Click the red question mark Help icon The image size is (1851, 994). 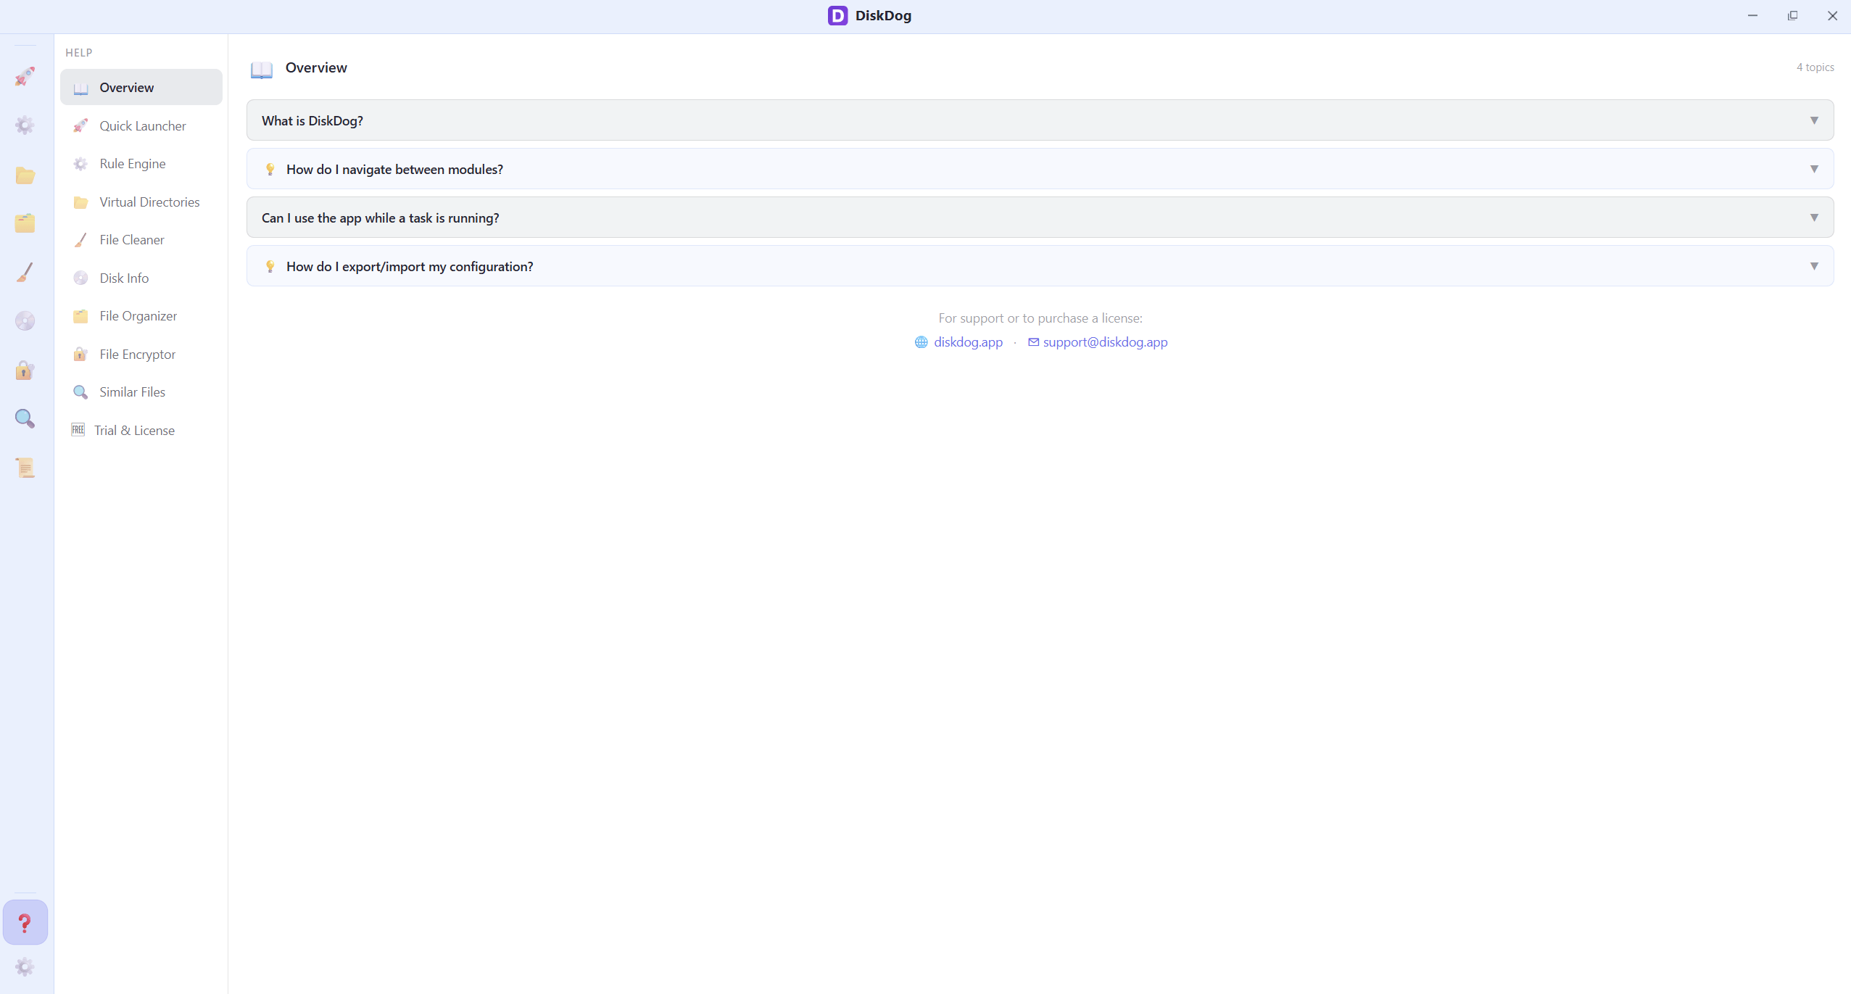[25, 922]
